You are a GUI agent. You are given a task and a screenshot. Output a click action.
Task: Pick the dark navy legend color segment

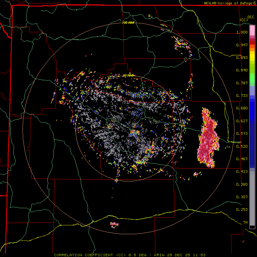252,146
